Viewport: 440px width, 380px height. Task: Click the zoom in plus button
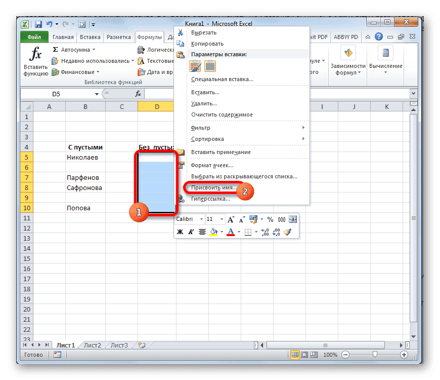pos(405,355)
